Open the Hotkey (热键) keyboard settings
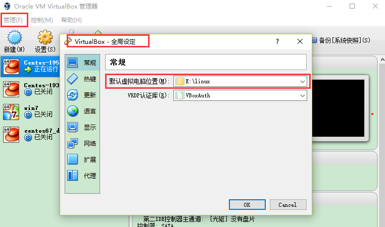Image resolution: width=385 pixels, height=227 pixels. [x=82, y=79]
